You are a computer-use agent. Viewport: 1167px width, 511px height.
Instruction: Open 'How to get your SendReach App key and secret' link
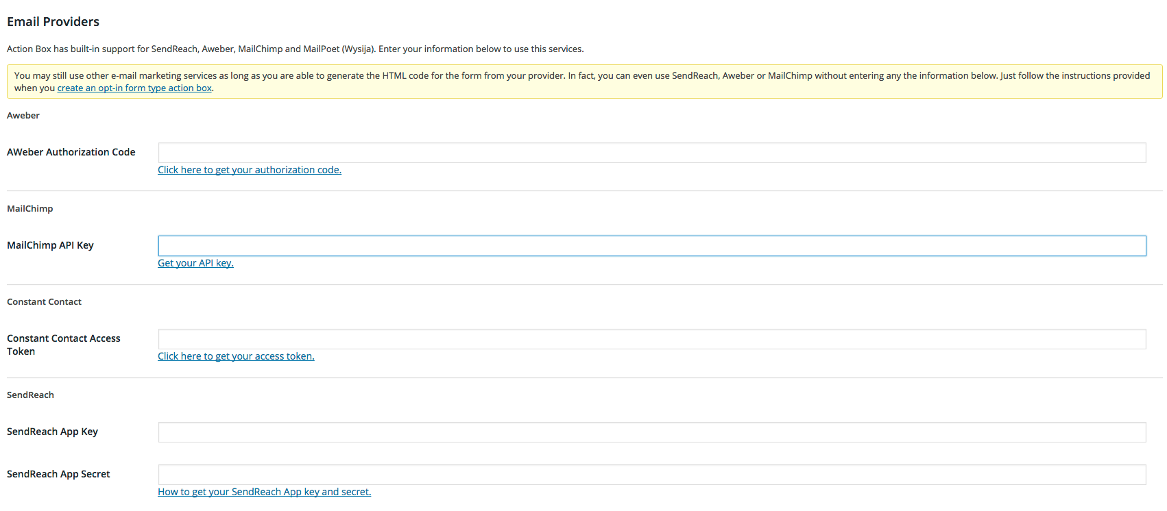pos(264,492)
